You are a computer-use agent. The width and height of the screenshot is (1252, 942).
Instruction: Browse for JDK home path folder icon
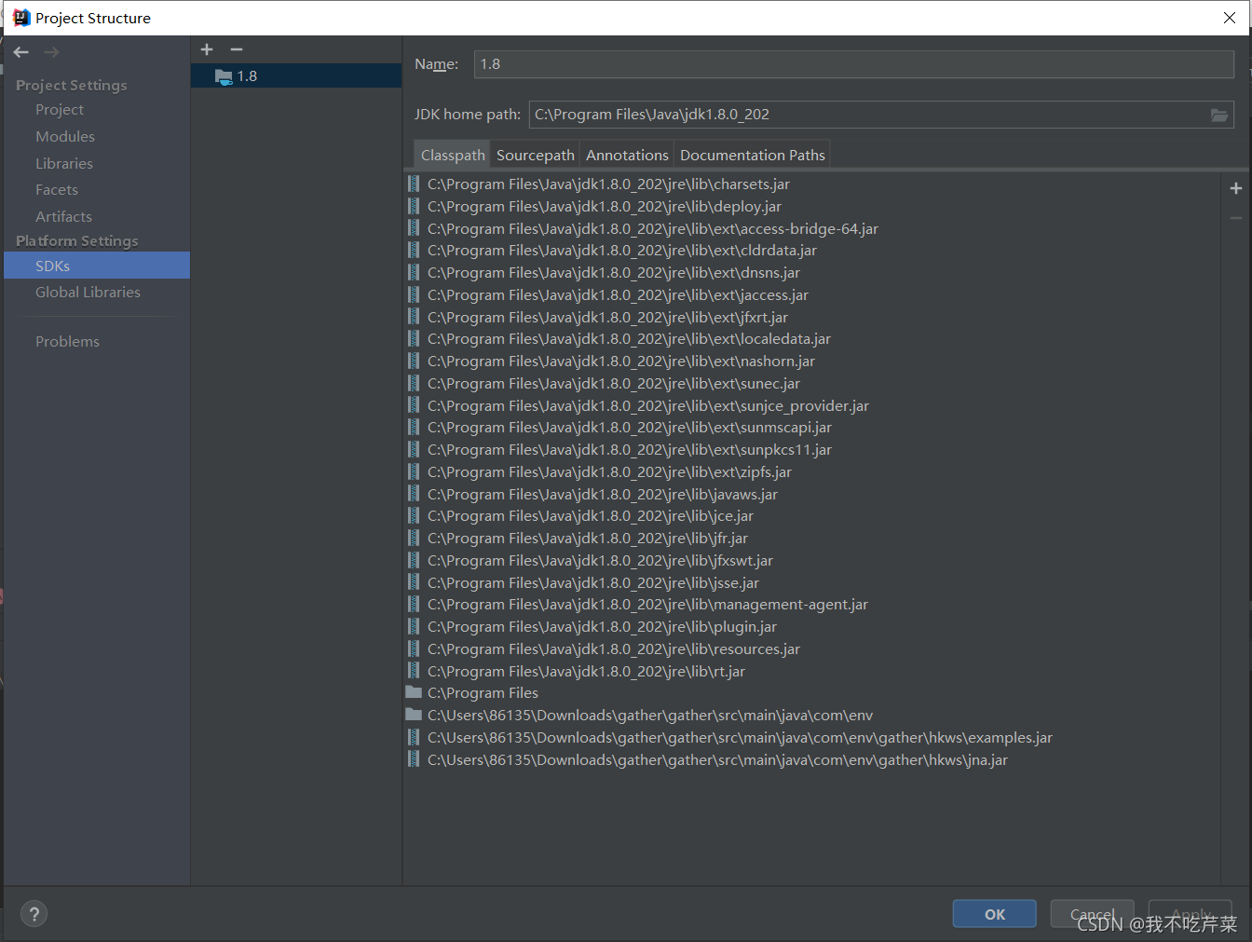pos(1218,115)
